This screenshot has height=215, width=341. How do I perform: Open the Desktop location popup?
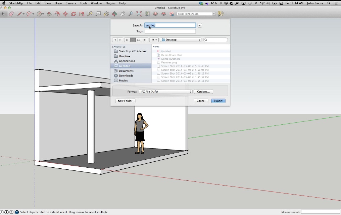(181, 40)
